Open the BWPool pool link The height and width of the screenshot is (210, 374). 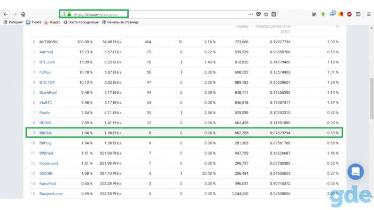point(46,153)
